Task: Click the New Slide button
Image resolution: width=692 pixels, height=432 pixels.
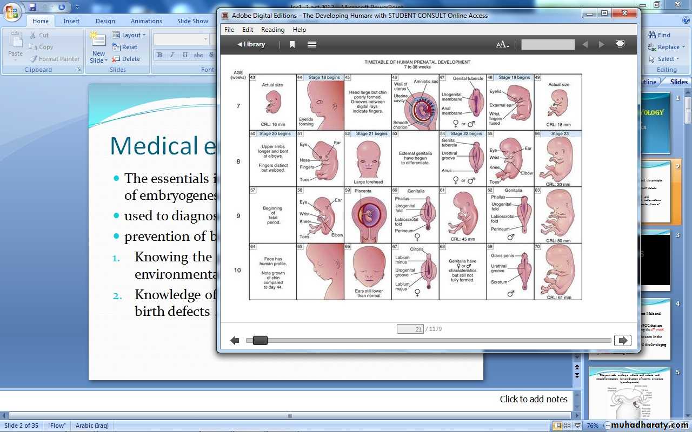Action: (x=98, y=49)
